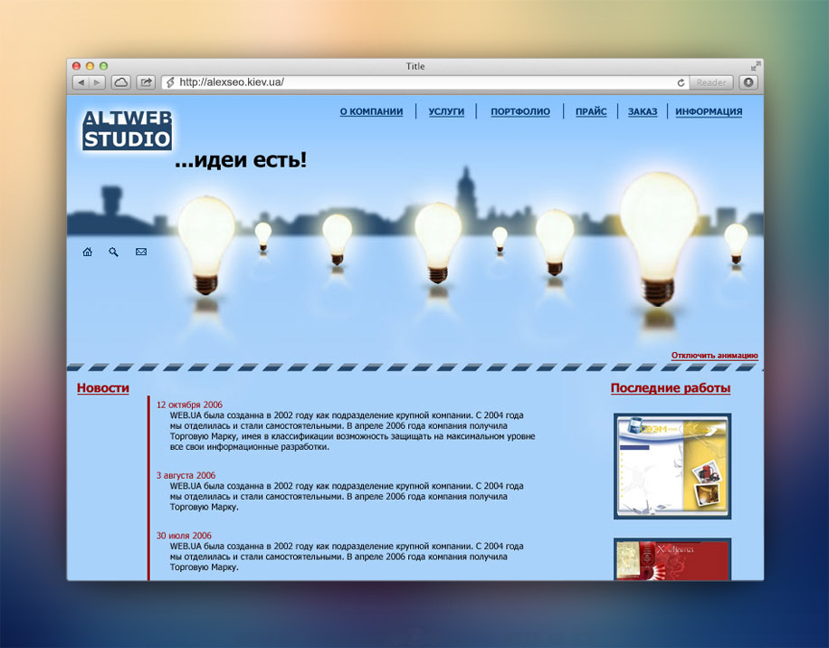Image resolution: width=829 pixels, height=648 pixels.
Task: Click the home icon on the page
Action: click(x=87, y=252)
